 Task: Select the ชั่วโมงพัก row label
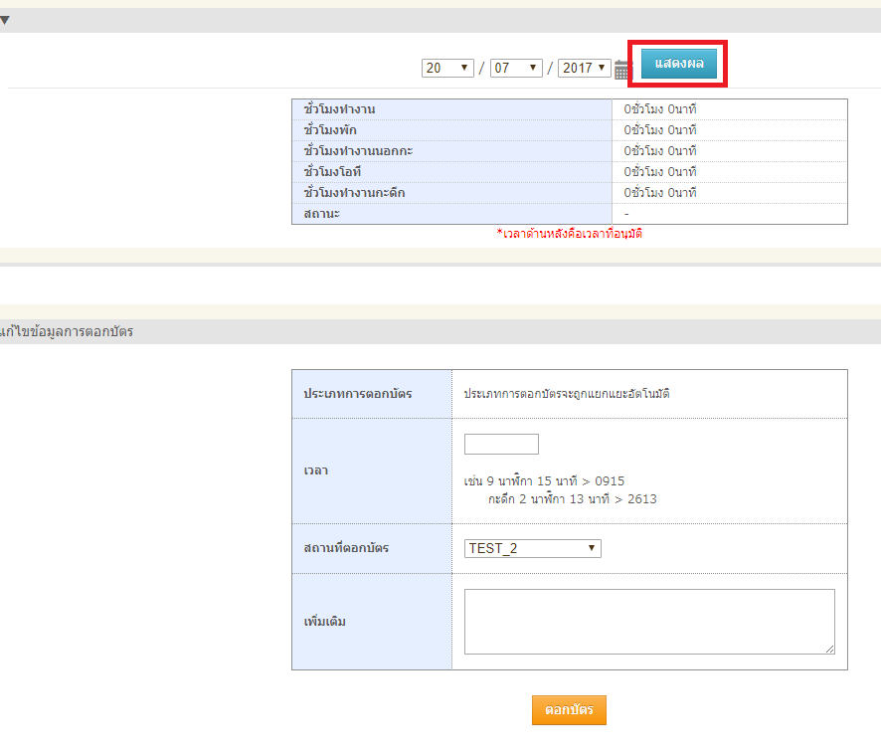(x=330, y=130)
